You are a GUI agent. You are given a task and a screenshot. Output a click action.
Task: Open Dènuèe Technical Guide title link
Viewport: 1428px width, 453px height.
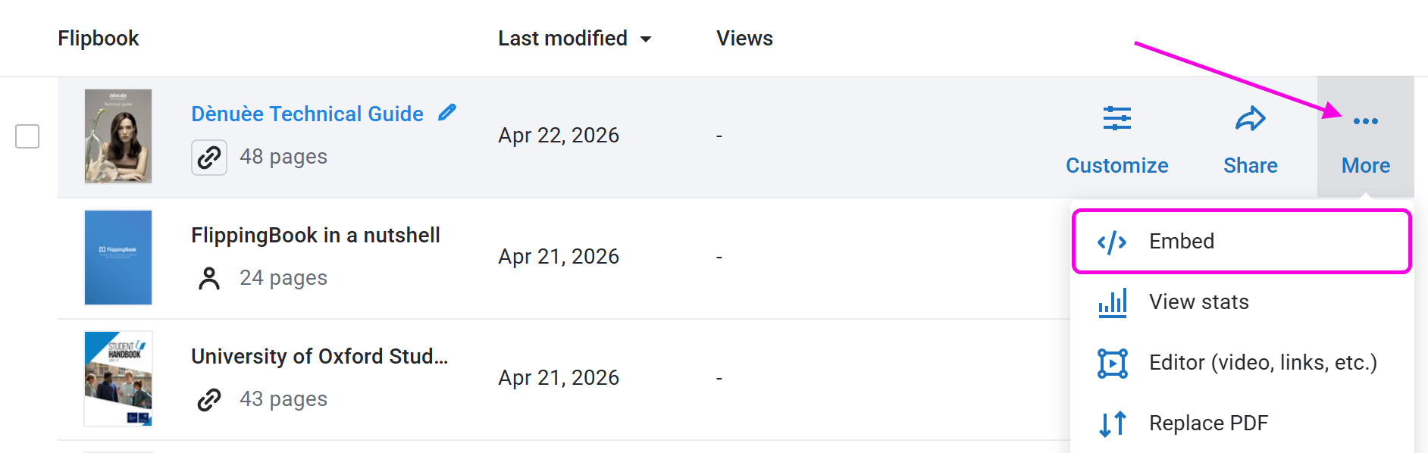click(307, 114)
